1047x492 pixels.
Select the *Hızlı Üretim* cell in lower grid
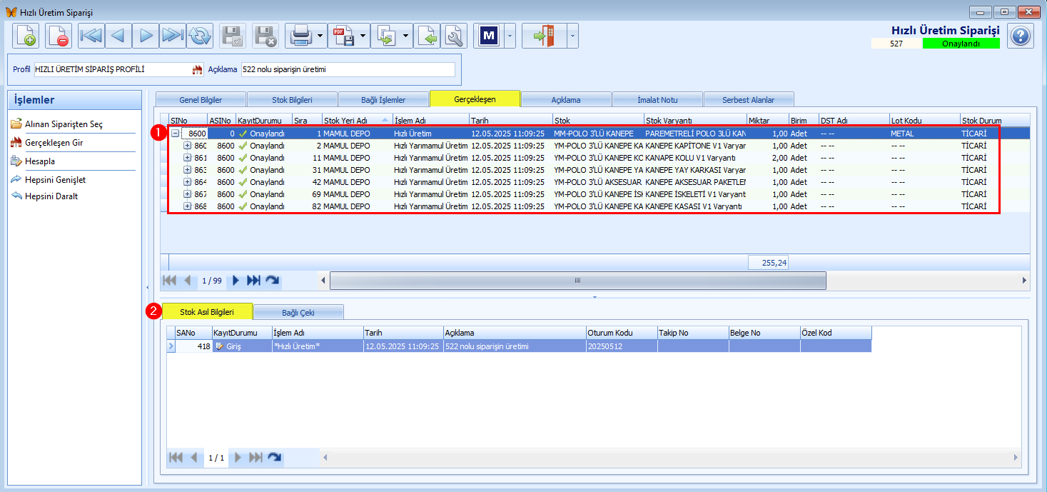[x=317, y=346]
